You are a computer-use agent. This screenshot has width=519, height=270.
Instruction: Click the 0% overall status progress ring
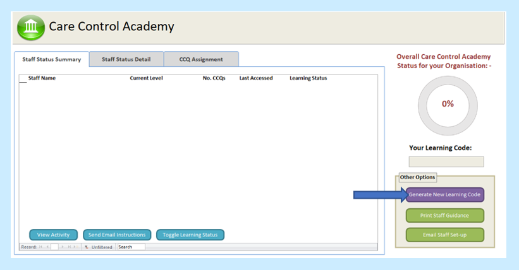pos(448,104)
